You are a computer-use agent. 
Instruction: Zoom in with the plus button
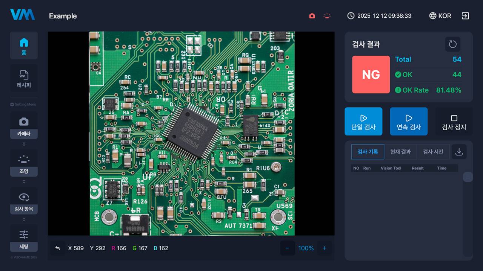324,248
